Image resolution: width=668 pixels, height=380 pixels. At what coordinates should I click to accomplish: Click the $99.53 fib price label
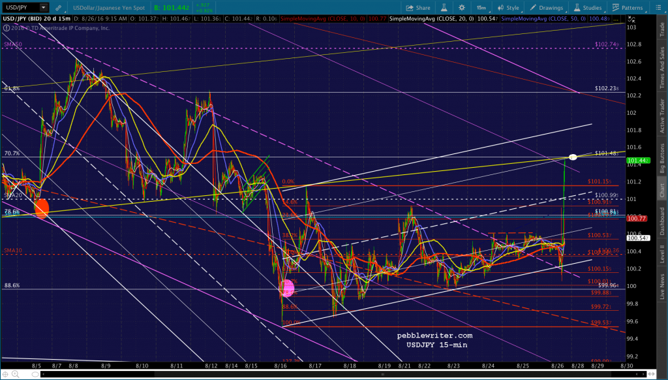click(x=601, y=323)
